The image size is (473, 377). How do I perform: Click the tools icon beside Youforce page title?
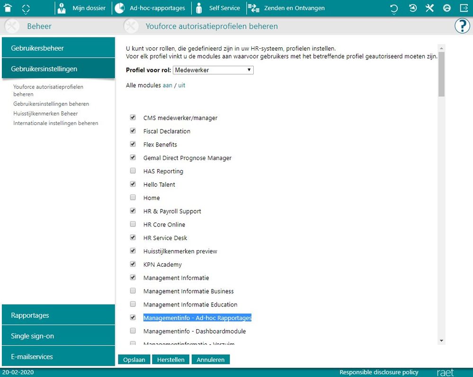point(131,26)
